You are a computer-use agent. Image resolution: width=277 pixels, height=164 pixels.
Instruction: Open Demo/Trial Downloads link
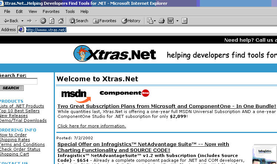click(x=23, y=120)
